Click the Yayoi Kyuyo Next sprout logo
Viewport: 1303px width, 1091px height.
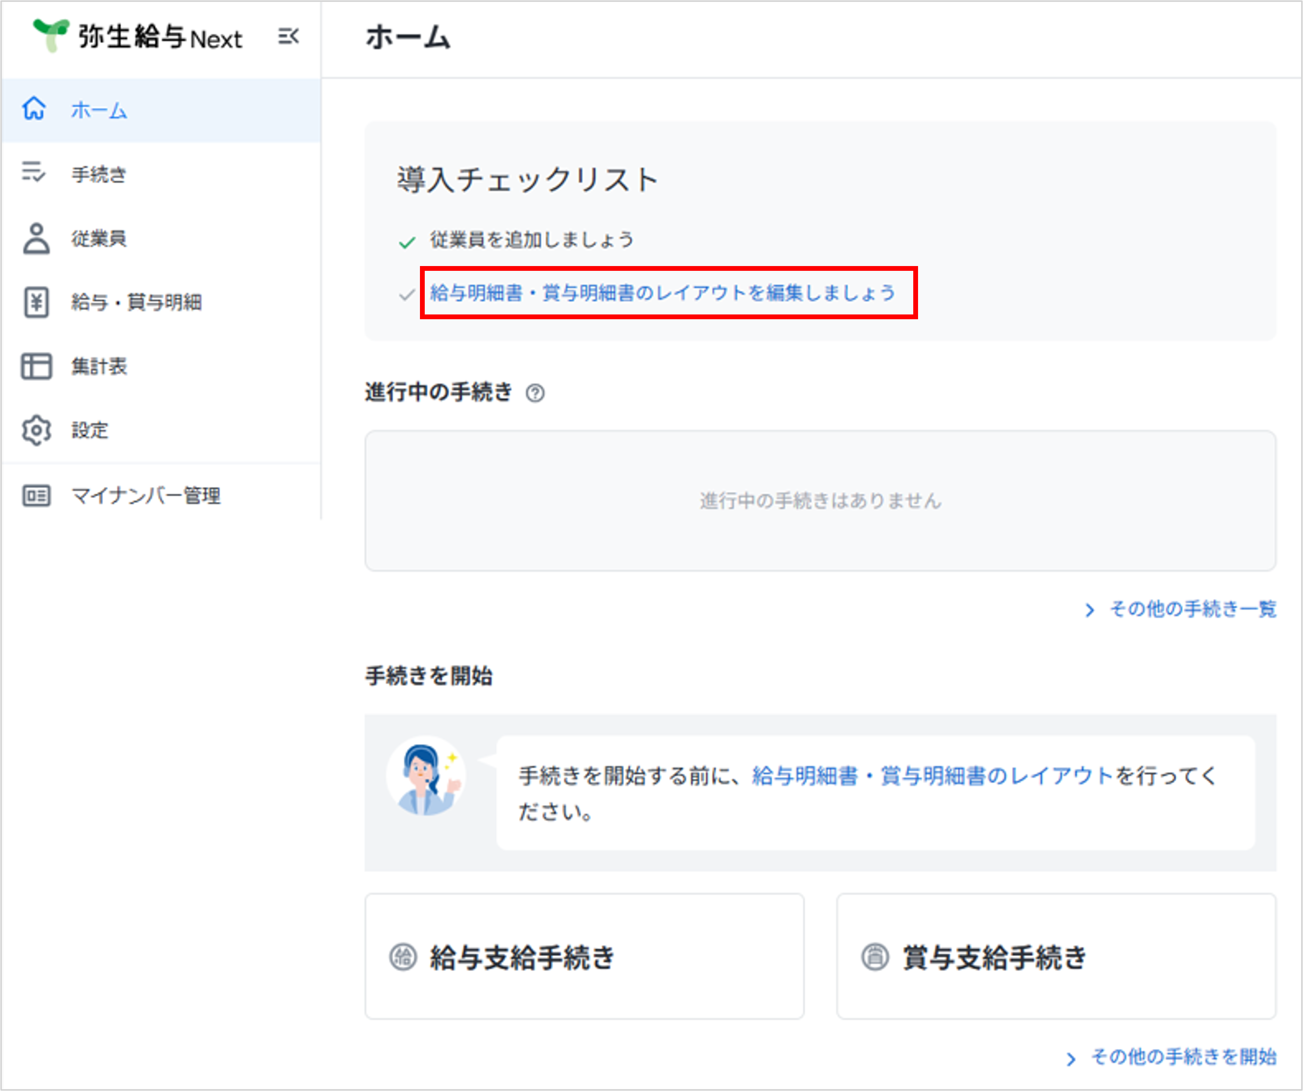(x=51, y=35)
